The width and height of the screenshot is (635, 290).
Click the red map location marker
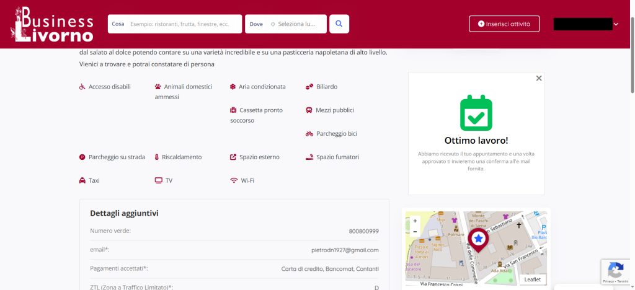coord(478,239)
